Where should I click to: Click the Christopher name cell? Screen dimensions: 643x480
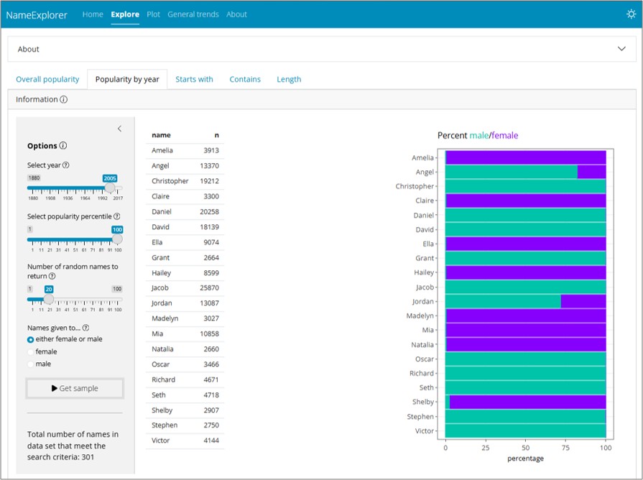170,181
